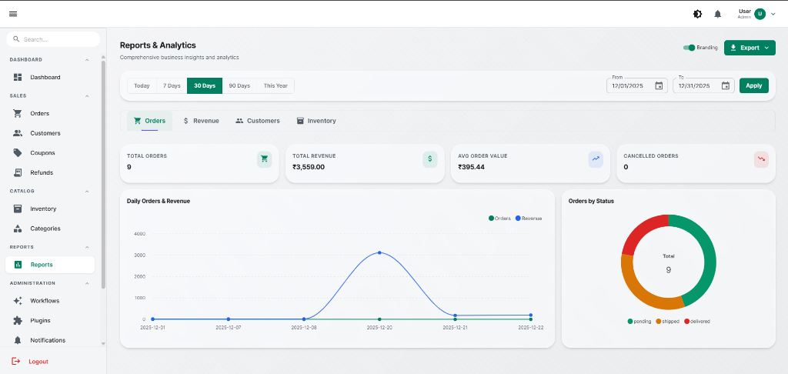This screenshot has height=374, width=788.
Task: Click the Customers people icon in the sidebar
Action: (x=18, y=133)
